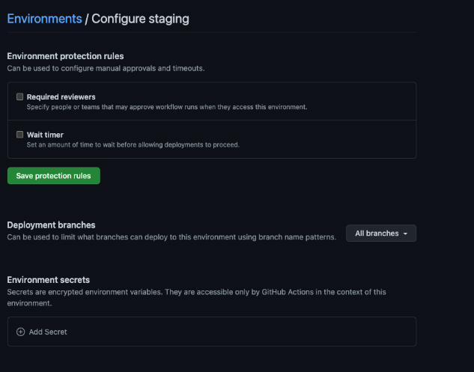Tick the Wait timer checkbox
This screenshot has height=372, width=474.
pyautogui.click(x=20, y=135)
